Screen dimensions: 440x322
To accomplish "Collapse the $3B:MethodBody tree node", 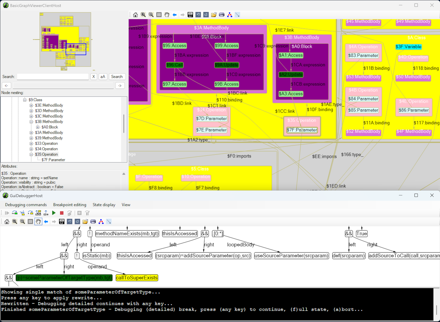I will tap(31, 122).
